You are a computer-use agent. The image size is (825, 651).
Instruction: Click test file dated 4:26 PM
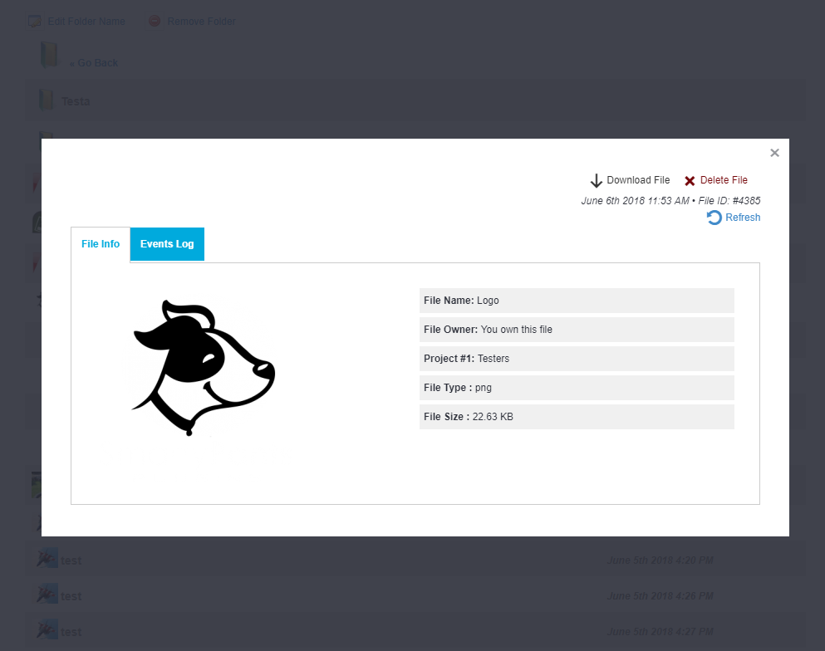tap(71, 596)
